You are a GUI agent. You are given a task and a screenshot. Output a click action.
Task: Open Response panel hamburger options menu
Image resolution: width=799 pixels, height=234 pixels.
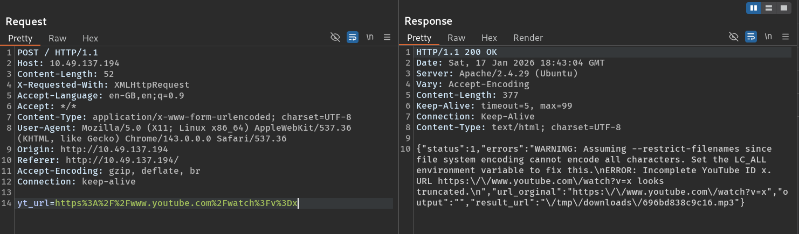click(785, 37)
